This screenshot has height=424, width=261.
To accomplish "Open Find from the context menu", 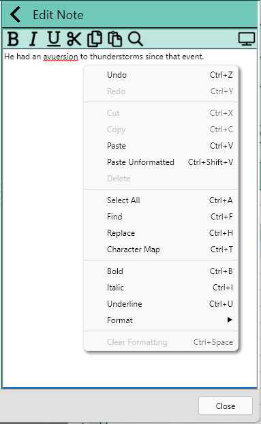I will click(161, 217).
